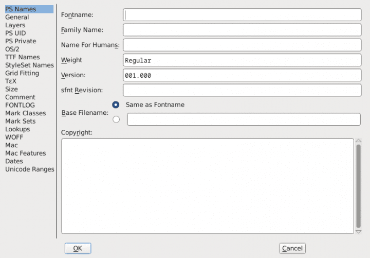Click the sfnt Revision input box
Screen dimensions: 370x258
[242, 90]
